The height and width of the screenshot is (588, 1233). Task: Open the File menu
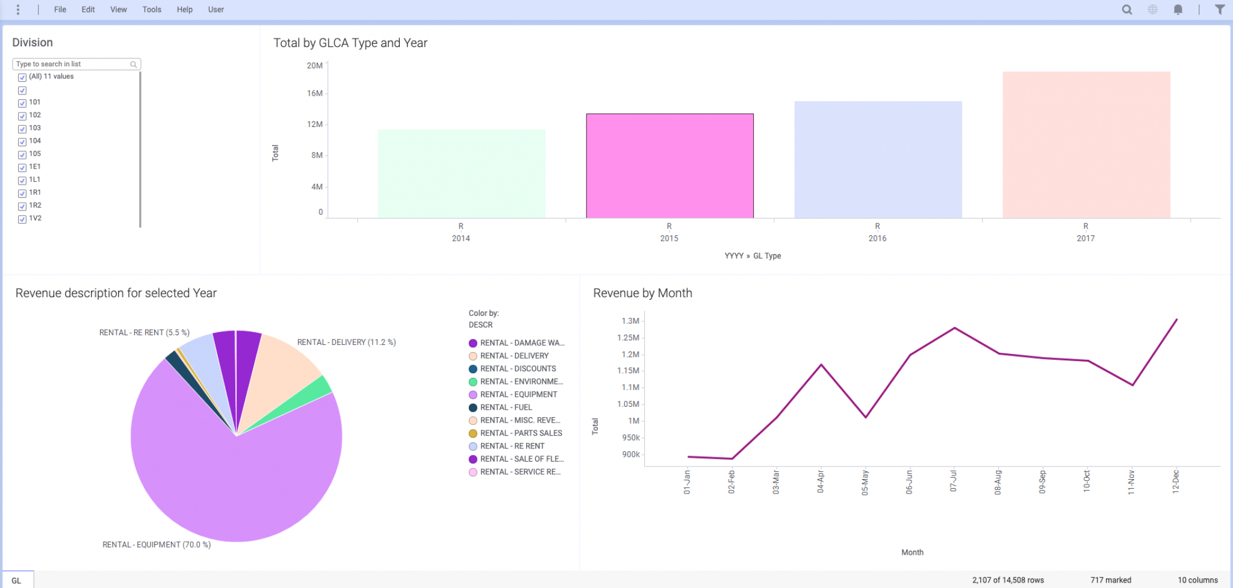[60, 9]
